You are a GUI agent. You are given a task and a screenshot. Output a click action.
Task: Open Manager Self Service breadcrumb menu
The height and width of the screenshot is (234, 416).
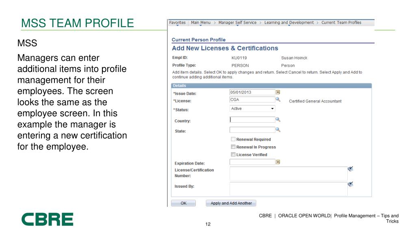[237, 23]
